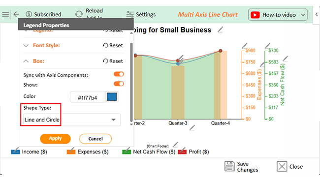The image size is (320, 181).
Task: Click the Cancel button
Action: 96,139
